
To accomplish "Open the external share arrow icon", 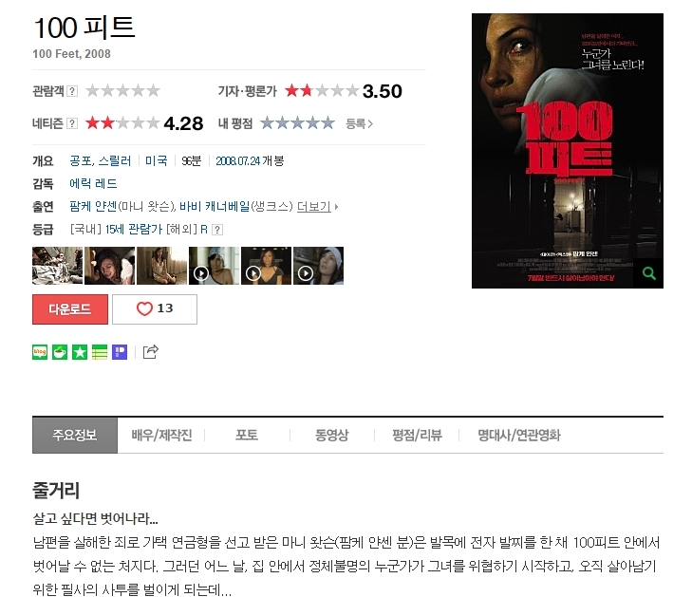I will tap(151, 352).
